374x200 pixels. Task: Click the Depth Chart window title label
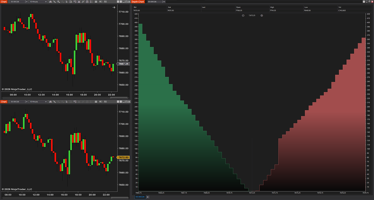coord(138,2)
